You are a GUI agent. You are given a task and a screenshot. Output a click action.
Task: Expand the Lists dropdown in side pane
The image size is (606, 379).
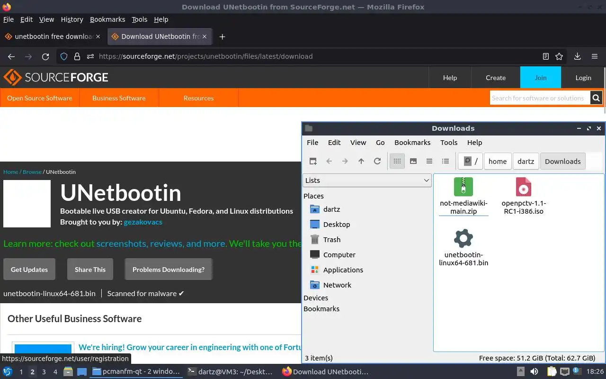367,180
